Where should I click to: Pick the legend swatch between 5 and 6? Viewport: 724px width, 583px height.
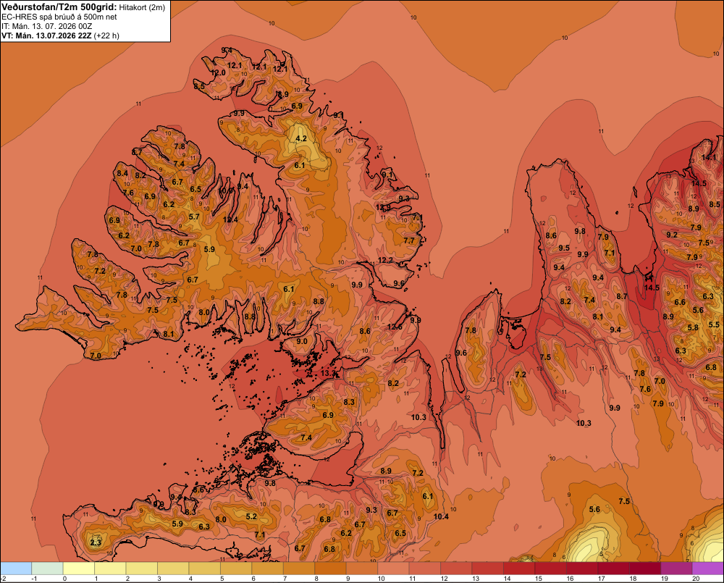[236, 568]
